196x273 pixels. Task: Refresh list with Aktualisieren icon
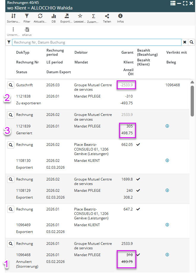pos(40,16)
